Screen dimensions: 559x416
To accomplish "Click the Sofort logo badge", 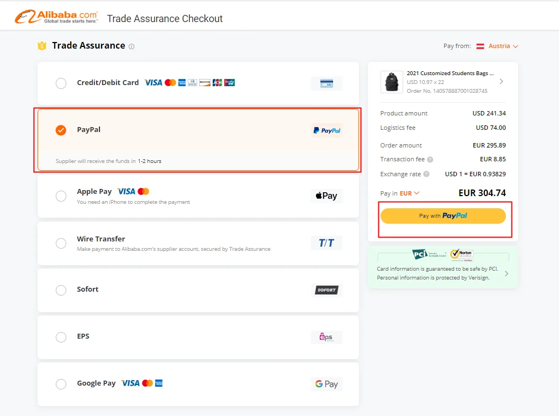I will click(326, 290).
